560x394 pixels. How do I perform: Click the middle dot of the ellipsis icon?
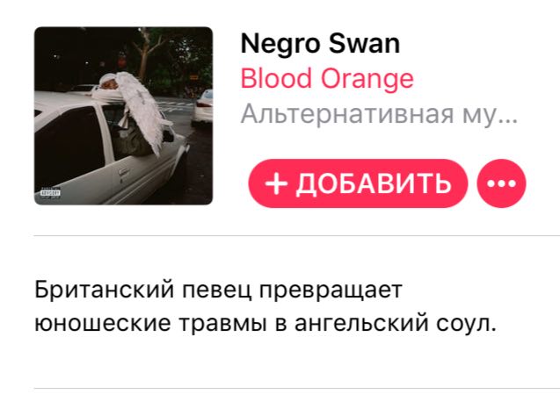pos(501,183)
